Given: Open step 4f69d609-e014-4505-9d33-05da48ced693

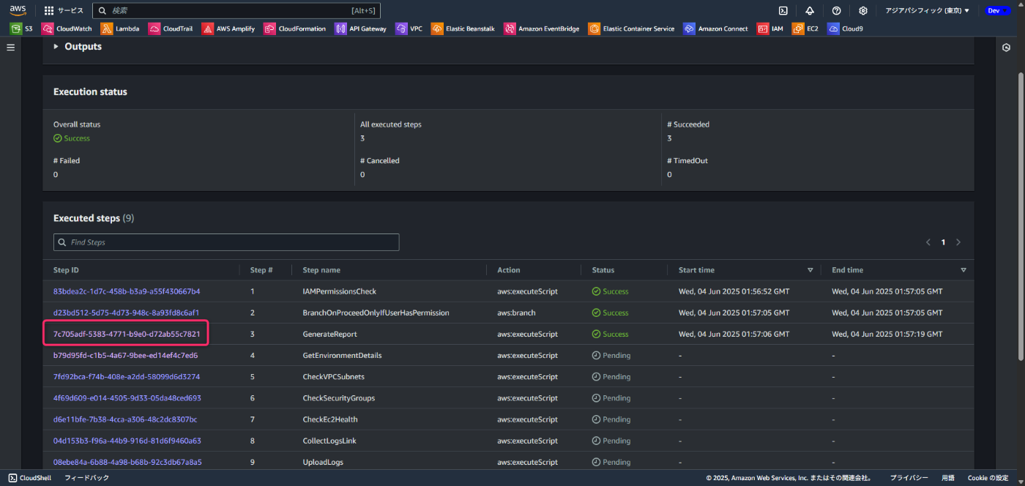Looking at the screenshot, I should point(127,398).
